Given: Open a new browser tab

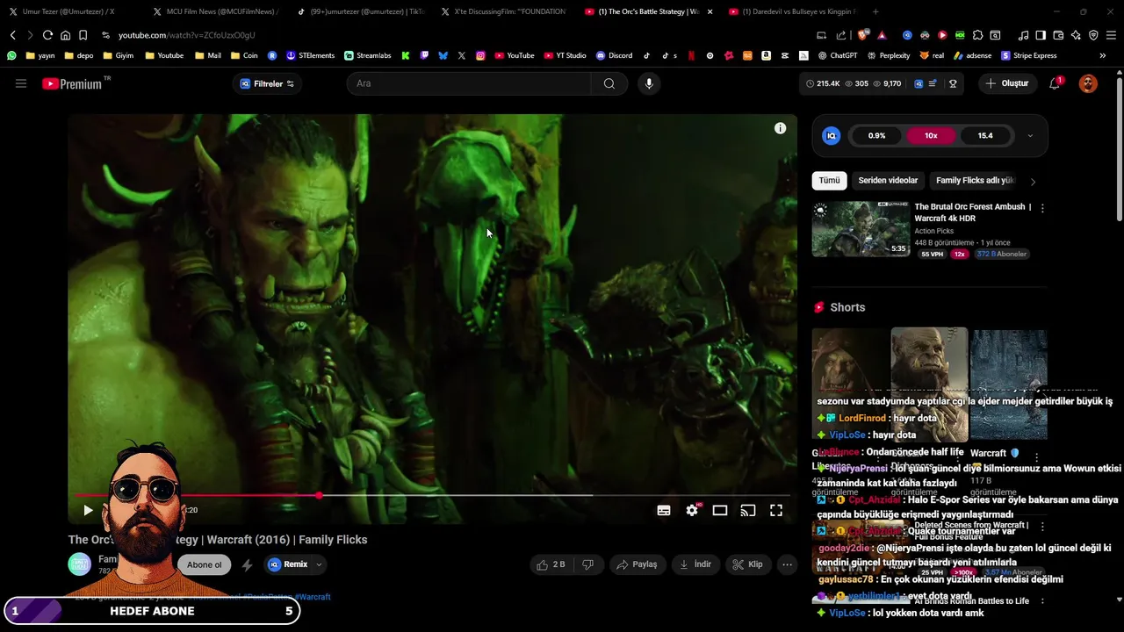Looking at the screenshot, I should pos(875,11).
